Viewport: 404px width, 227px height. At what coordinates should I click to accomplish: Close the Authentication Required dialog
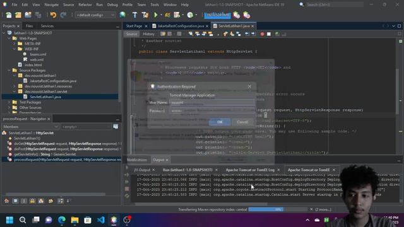click(x=249, y=86)
